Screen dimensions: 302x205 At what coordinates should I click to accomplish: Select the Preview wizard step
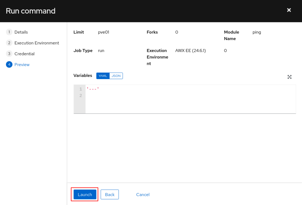[x=22, y=65]
